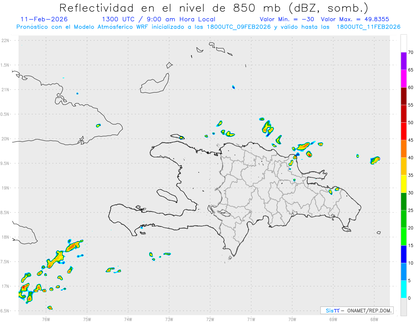Click the longitude axis label '74W'

click(x=128, y=319)
